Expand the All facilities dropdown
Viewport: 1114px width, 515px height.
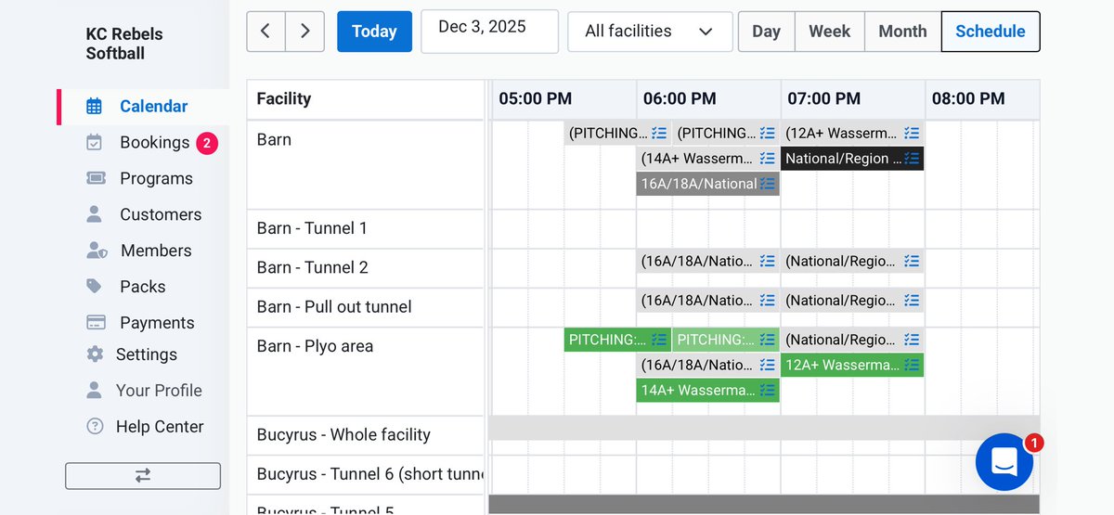650,32
